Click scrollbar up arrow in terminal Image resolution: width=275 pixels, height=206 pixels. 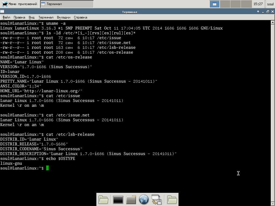coord(273,22)
